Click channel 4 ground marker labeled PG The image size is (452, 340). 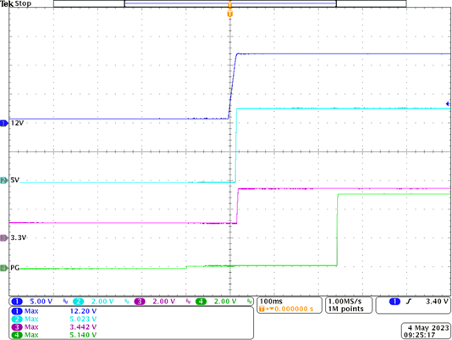pos(4,269)
